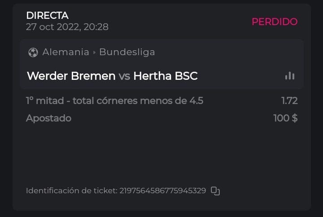Screen dimensions: 323x217
Task: Click the DIRECTA bet type heading
Action: coord(47,16)
